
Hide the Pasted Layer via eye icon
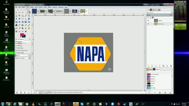(x=148, y=24)
